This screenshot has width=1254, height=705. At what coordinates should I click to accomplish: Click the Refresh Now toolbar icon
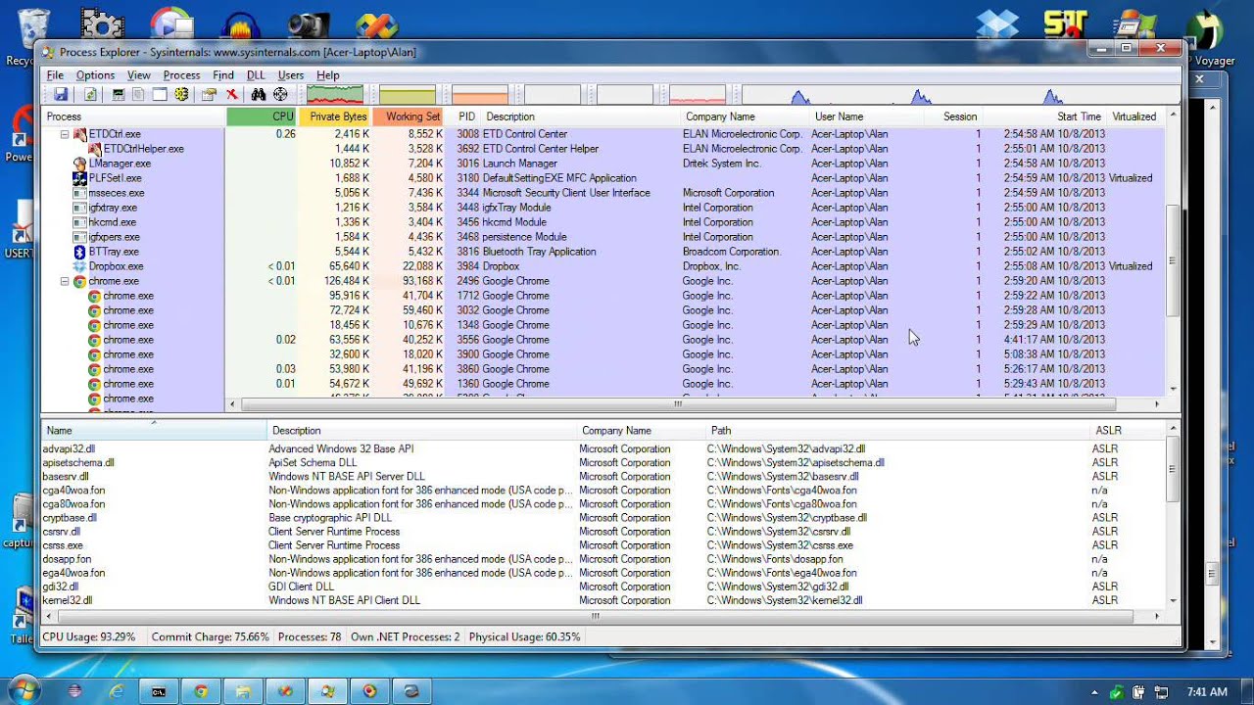[90, 95]
